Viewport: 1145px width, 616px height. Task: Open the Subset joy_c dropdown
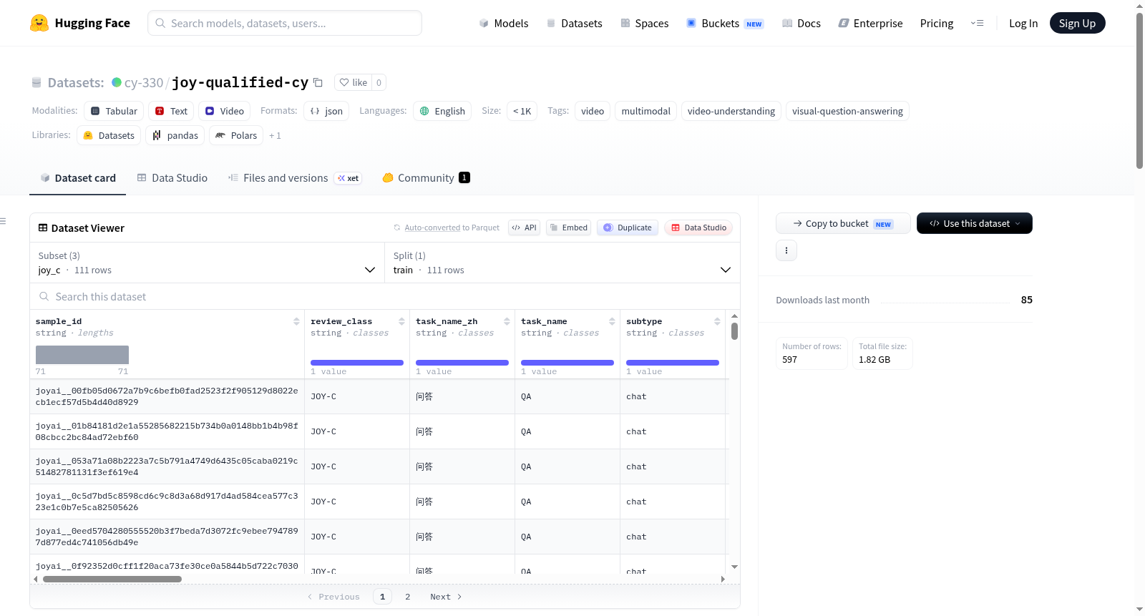pyautogui.click(x=207, y=263)
